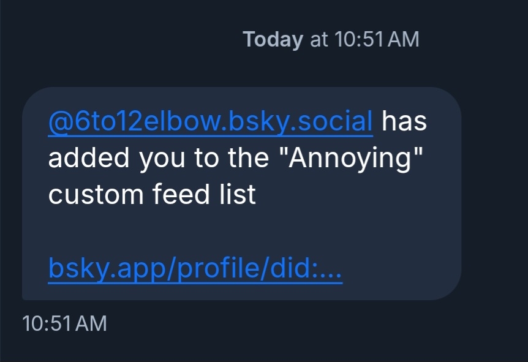Follow the bsky.app/profile/did link
This screenshot has width=528, height=362.
click(195, 269)
